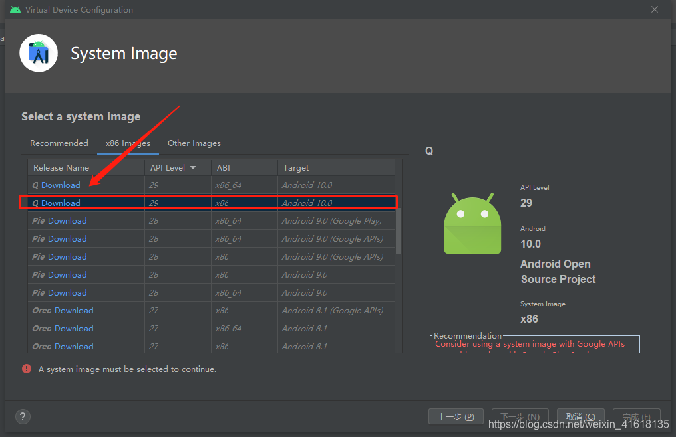Image resolution: width=676 pixels, height=437 pixels.
Task: Download Pie x86_64 Google APIs image
Action: click(67, 239)
